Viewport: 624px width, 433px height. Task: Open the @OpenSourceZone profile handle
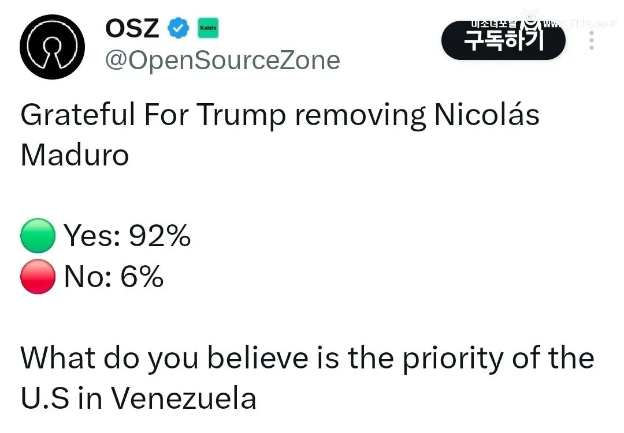tap(222, 59)
